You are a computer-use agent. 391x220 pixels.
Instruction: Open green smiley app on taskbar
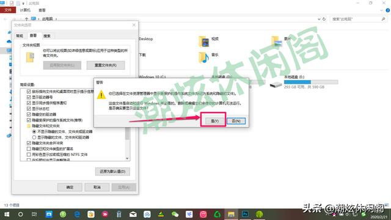[63, 215]
